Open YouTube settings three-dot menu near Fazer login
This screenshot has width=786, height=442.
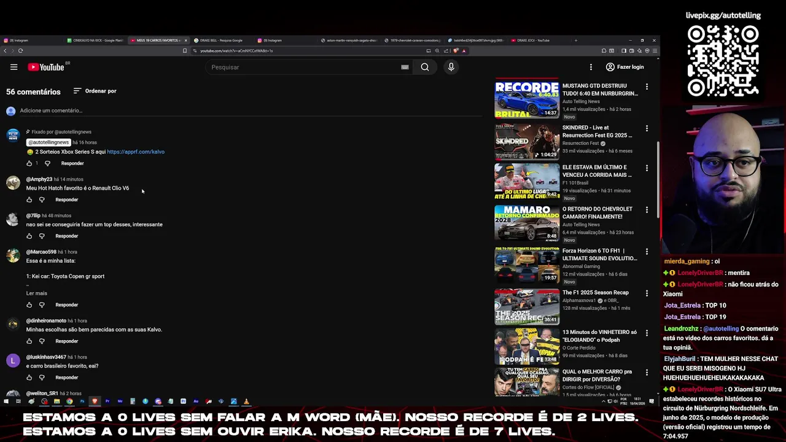point(591,67)
